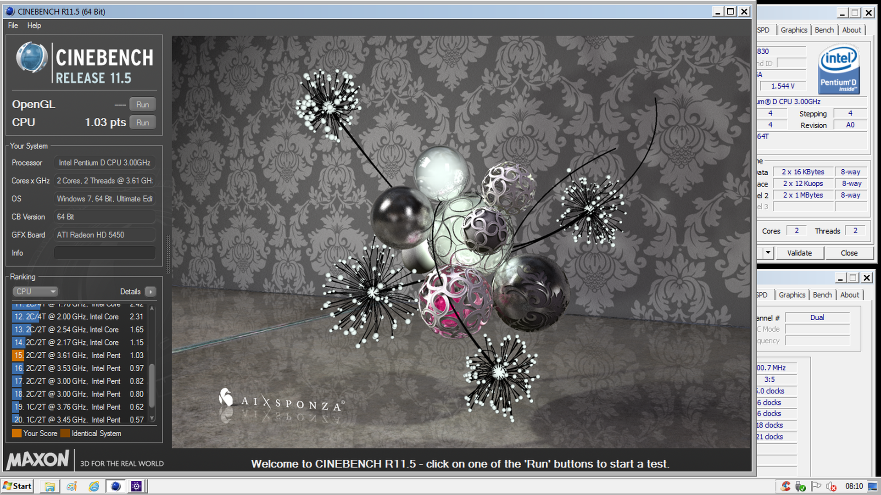
Task: Open the File menu in Cinebench
Action: click(13, 25)
